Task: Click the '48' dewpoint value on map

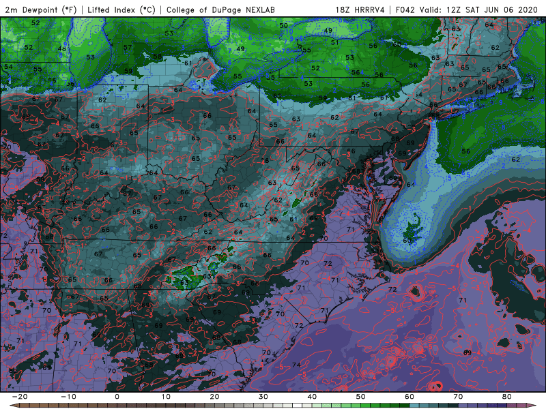Action: coord(62,49)
